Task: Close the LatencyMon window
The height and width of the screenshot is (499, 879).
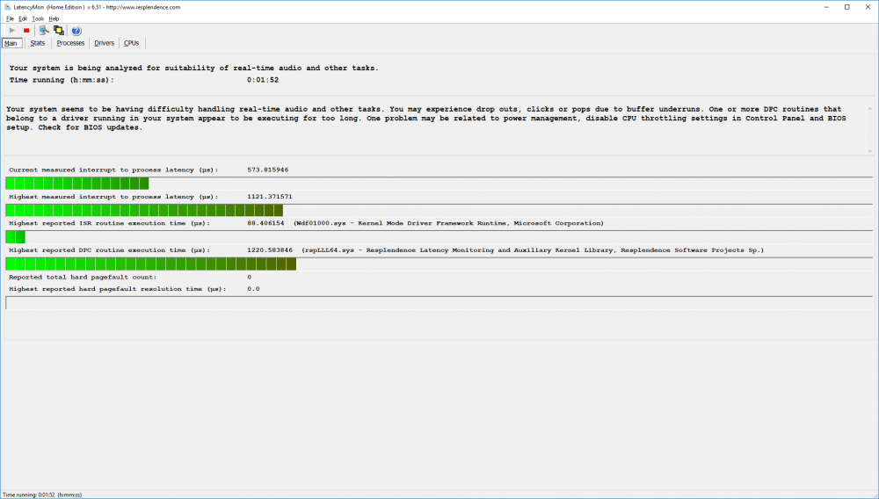Action: click(x=868, y=7)
